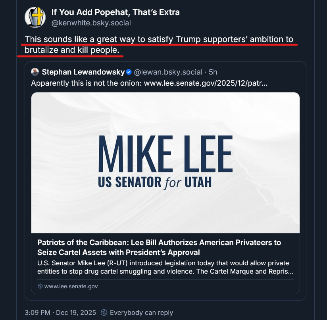Open the @kenwhite.bsky.social handle

(91, 23)
